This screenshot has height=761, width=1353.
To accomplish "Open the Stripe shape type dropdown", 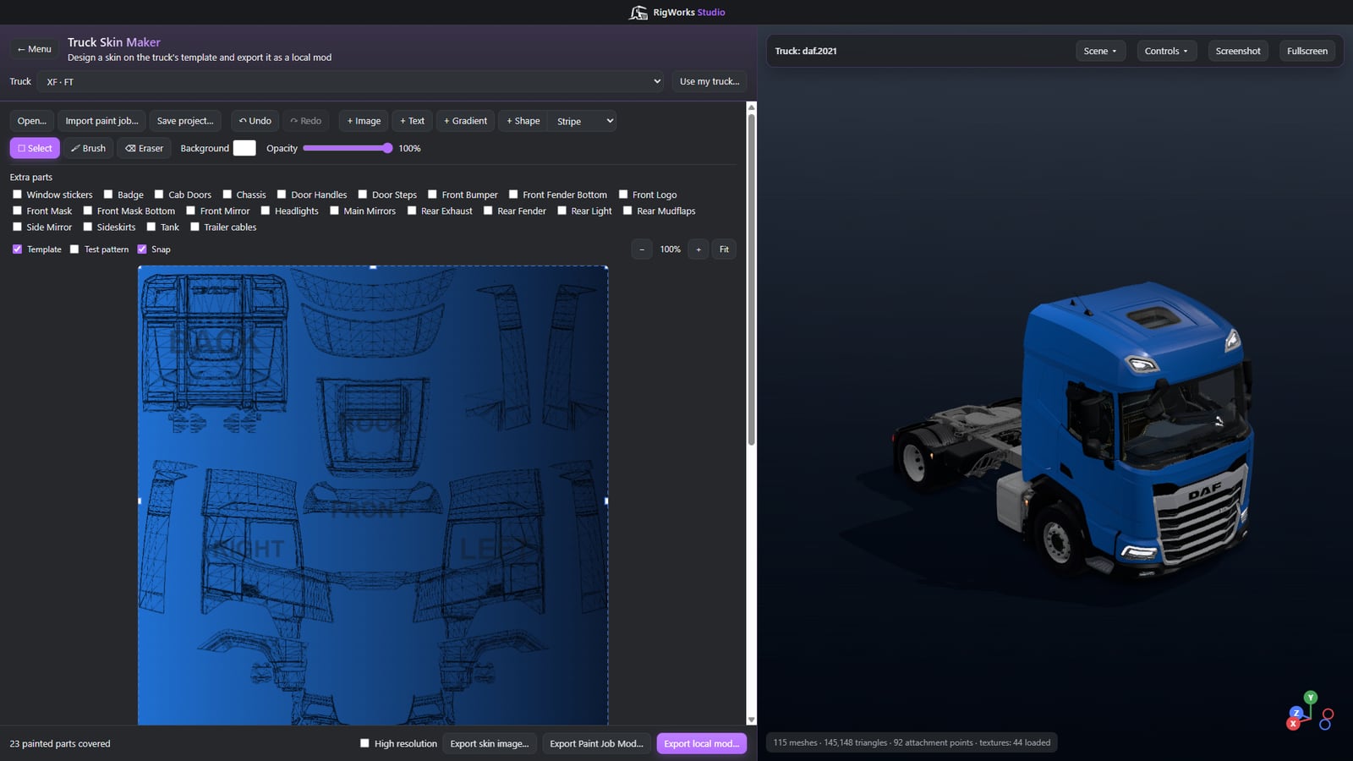I will (582, 121).
